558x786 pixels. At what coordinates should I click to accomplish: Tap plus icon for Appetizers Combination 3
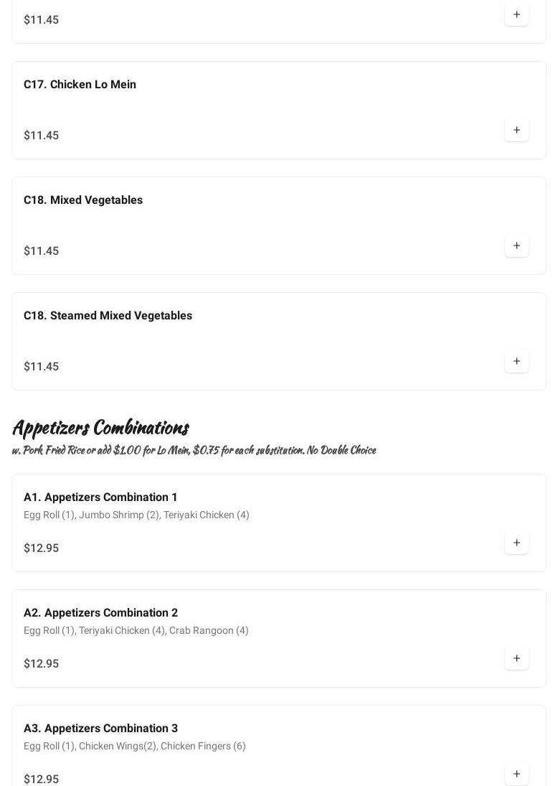click(x=516, y=774)
